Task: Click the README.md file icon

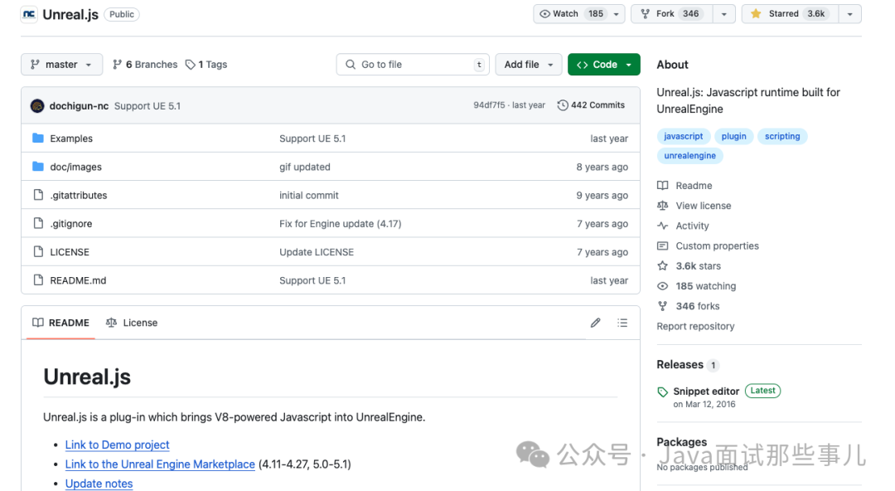Action: coord(38,280)
